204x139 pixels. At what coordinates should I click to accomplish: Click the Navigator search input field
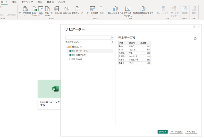[87, 37]
